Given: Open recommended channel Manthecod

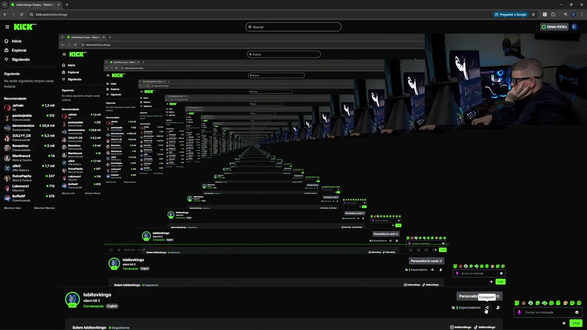Looking at the screenshot, I should tap(29, 158).
